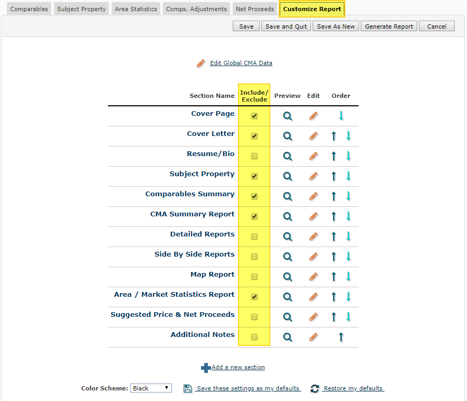Preview the Cover Letter section

pos(287,136)
